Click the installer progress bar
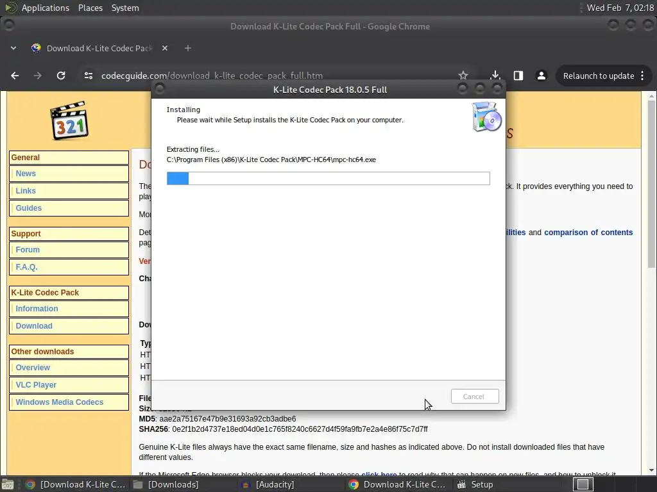 (x=328, y=178)
